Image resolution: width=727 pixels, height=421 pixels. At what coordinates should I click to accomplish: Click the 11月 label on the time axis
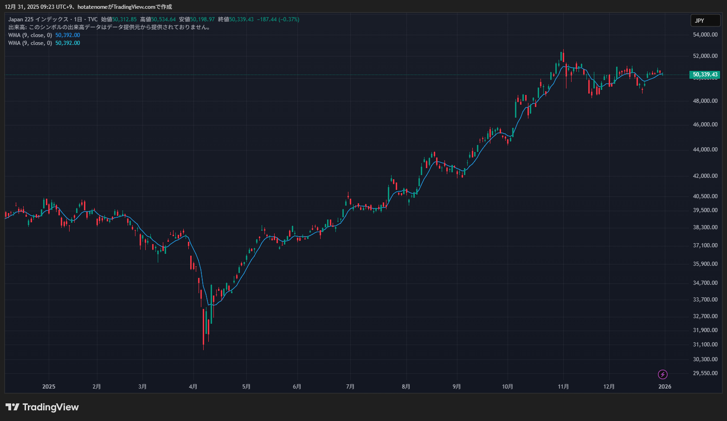tap(563, 386)
